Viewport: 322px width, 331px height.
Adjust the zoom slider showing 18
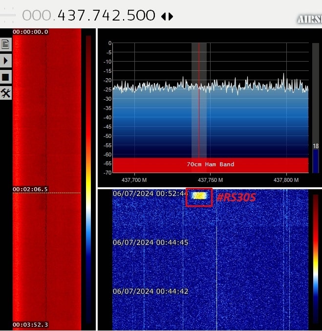coord(316,108)
